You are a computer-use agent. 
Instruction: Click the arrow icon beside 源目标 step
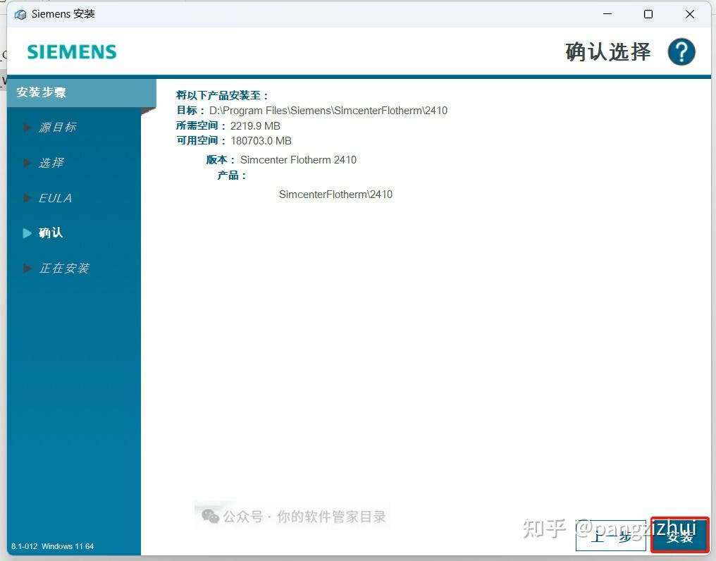(27, 127)
